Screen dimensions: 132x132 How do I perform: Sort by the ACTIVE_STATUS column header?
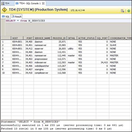click(x=87, y=38)
